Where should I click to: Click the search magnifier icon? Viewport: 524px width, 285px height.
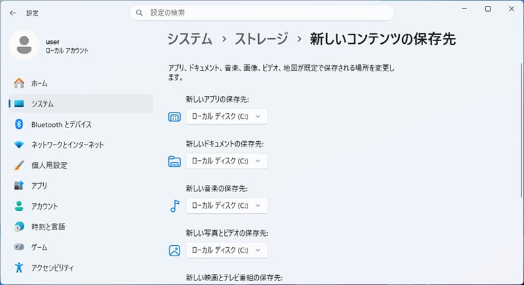140,13
